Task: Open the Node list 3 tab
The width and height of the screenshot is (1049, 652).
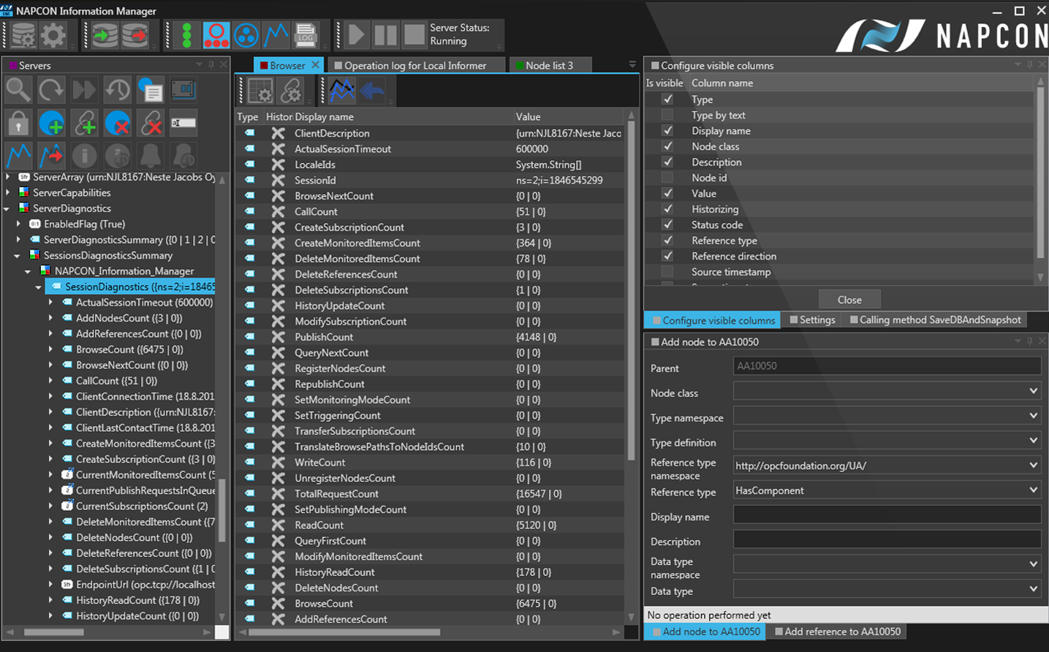Action: (549, 66)
